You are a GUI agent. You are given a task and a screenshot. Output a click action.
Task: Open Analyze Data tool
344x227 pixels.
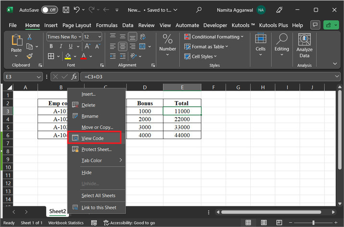(304, 46)
